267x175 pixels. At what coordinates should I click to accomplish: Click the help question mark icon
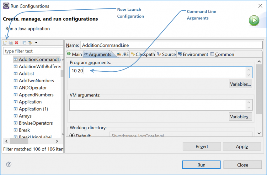(9, 165)
